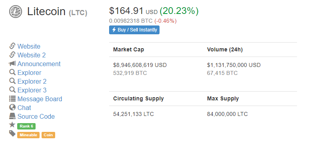This screenshot has height=151, width=311.
Task: Click the drive icon next to Source Code
Action: [12, 116]
